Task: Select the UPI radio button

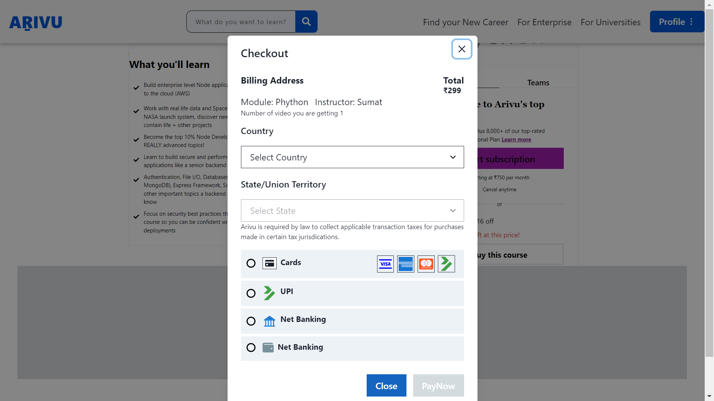Action: (251, 292)
